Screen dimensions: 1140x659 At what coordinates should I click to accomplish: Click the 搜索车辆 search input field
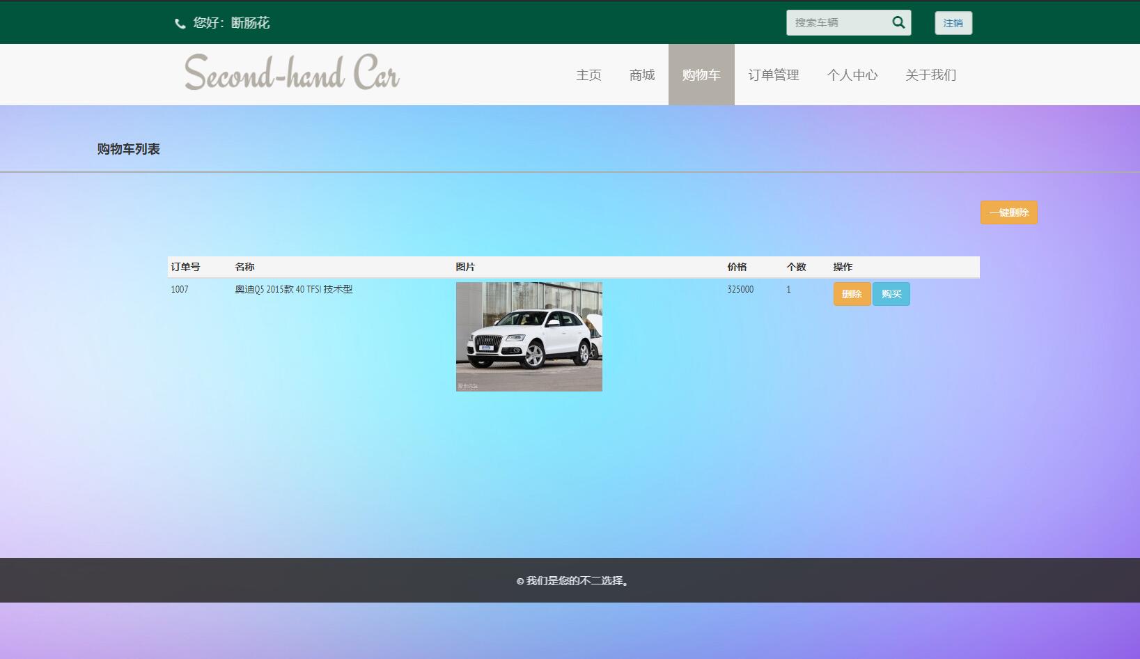(836, 22)
